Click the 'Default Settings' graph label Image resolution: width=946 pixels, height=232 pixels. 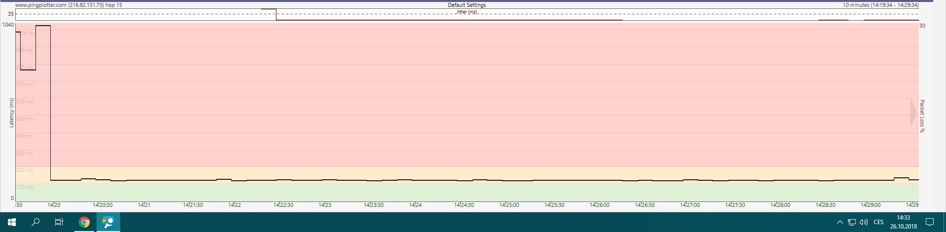(x=467, y=5)
